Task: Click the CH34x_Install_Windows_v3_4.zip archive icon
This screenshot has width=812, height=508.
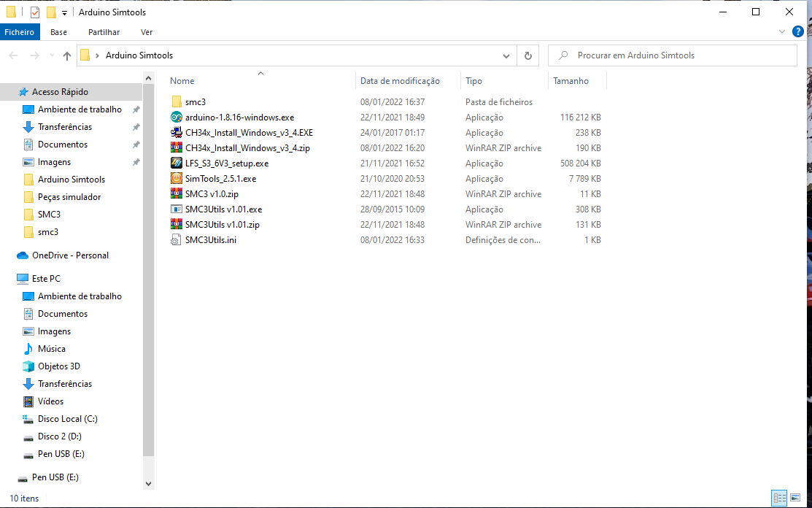Action: pyautogui.click(x=177, y=148)
